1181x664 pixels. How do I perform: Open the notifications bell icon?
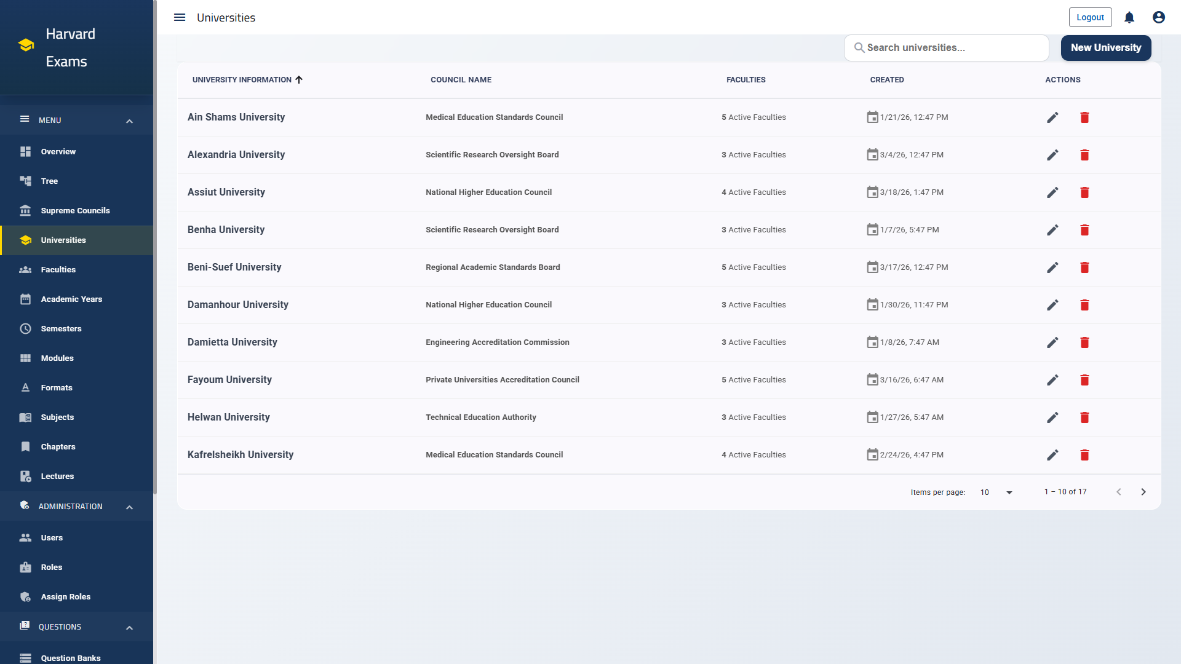[x=1129, y=17]
